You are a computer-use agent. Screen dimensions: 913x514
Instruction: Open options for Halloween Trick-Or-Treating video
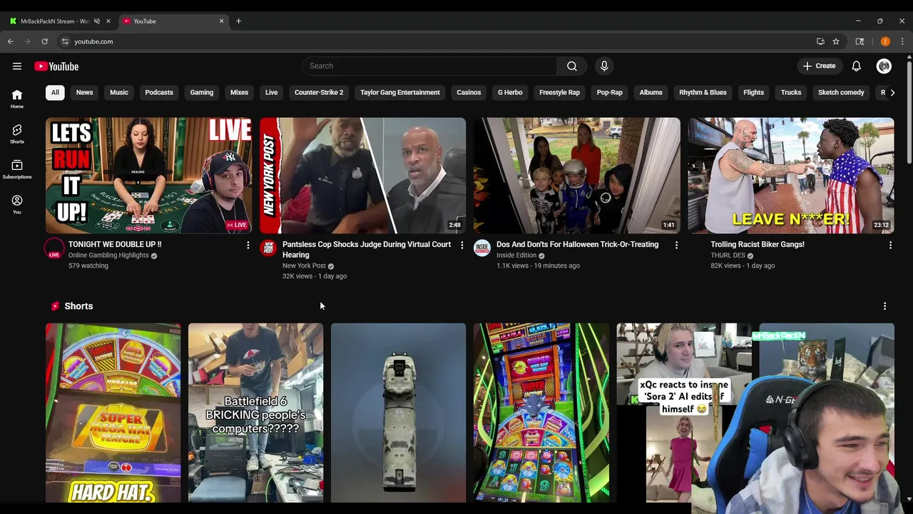point(676,245)
